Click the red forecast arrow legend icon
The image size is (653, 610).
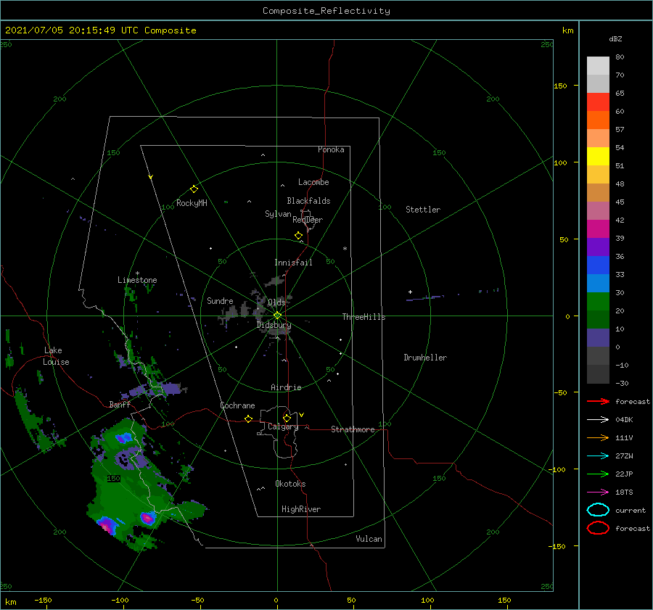pyautogui.click(x=598, y=401)
